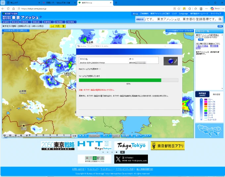Click 東京全域 map view button
225x177 pixels.
tap(15, 22)
